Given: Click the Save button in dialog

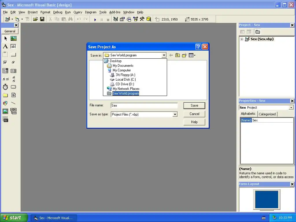Looking at the screenshot, I should (x=194, y=106).
